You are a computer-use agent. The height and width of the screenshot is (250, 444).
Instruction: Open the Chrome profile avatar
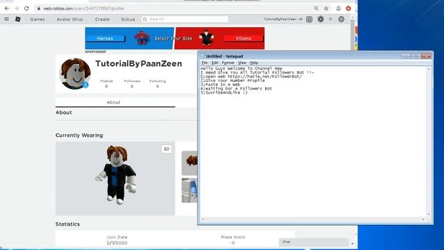pos(339,8)
